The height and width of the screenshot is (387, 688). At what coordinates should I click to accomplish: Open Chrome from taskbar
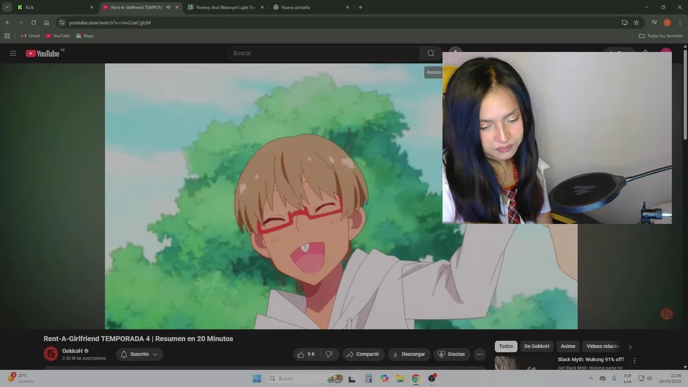click(x=415, y=378)
